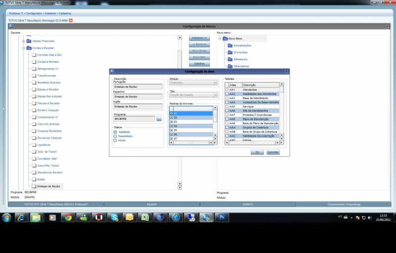The image size is (396, 253).
Task: Open Excel from the taskbar
Action: (x=145, y=217)
